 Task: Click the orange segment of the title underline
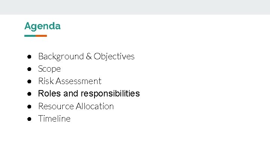41,36
